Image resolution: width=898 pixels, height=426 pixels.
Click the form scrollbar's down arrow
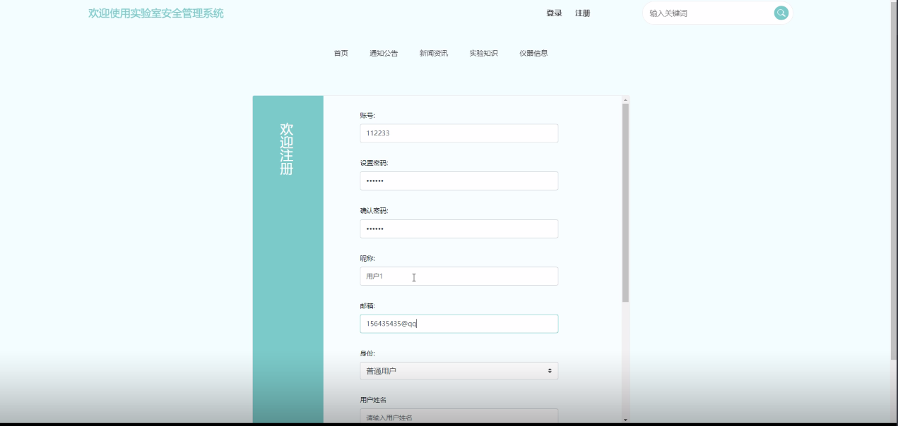coord(625,420)
